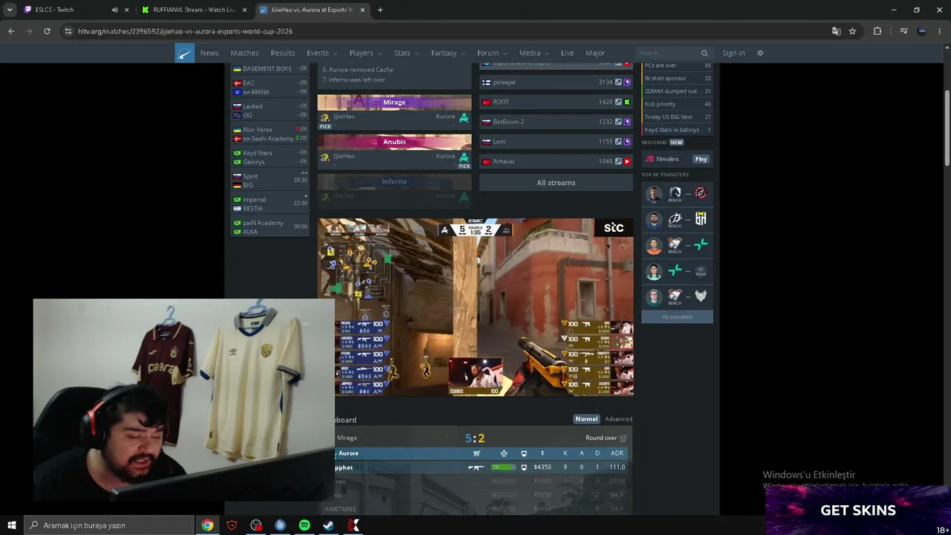This screenshot has width=951, height=535.
Task: Reload the page
Action: [47, 31]
